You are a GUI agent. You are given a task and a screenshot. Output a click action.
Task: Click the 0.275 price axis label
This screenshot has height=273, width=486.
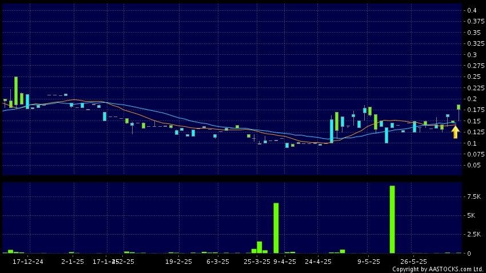point(476,65)
